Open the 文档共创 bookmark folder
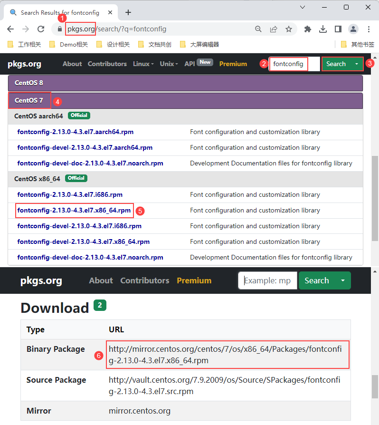Viewport: 379px width, 425px height. point(155,45)
